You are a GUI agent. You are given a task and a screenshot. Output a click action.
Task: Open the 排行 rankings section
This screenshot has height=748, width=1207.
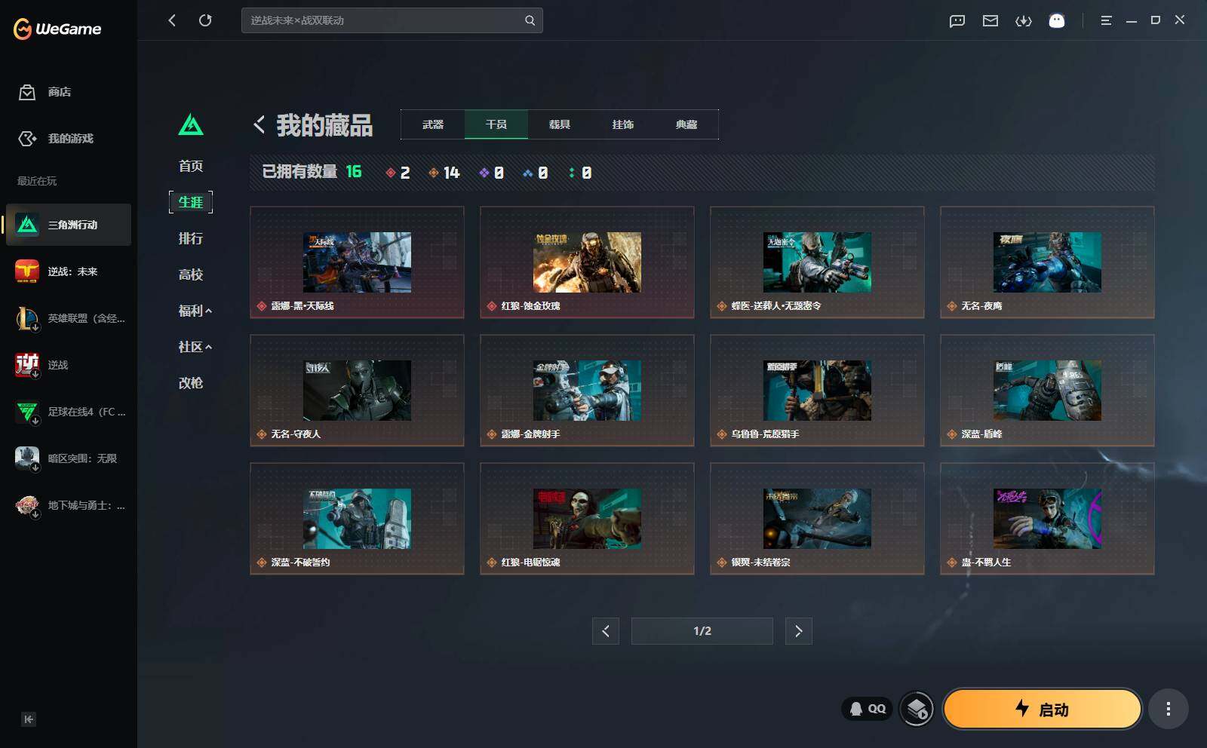tap(191, 238)
